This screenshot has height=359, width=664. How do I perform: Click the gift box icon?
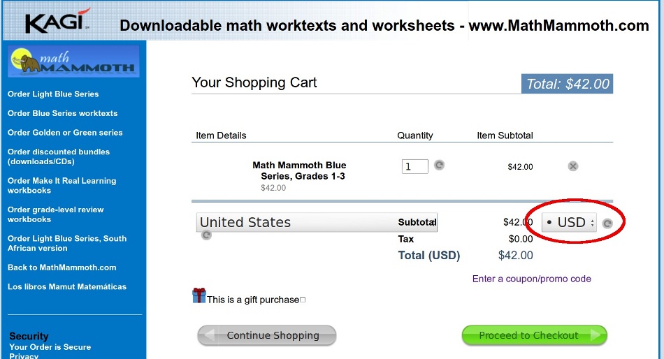coord(199,296)
